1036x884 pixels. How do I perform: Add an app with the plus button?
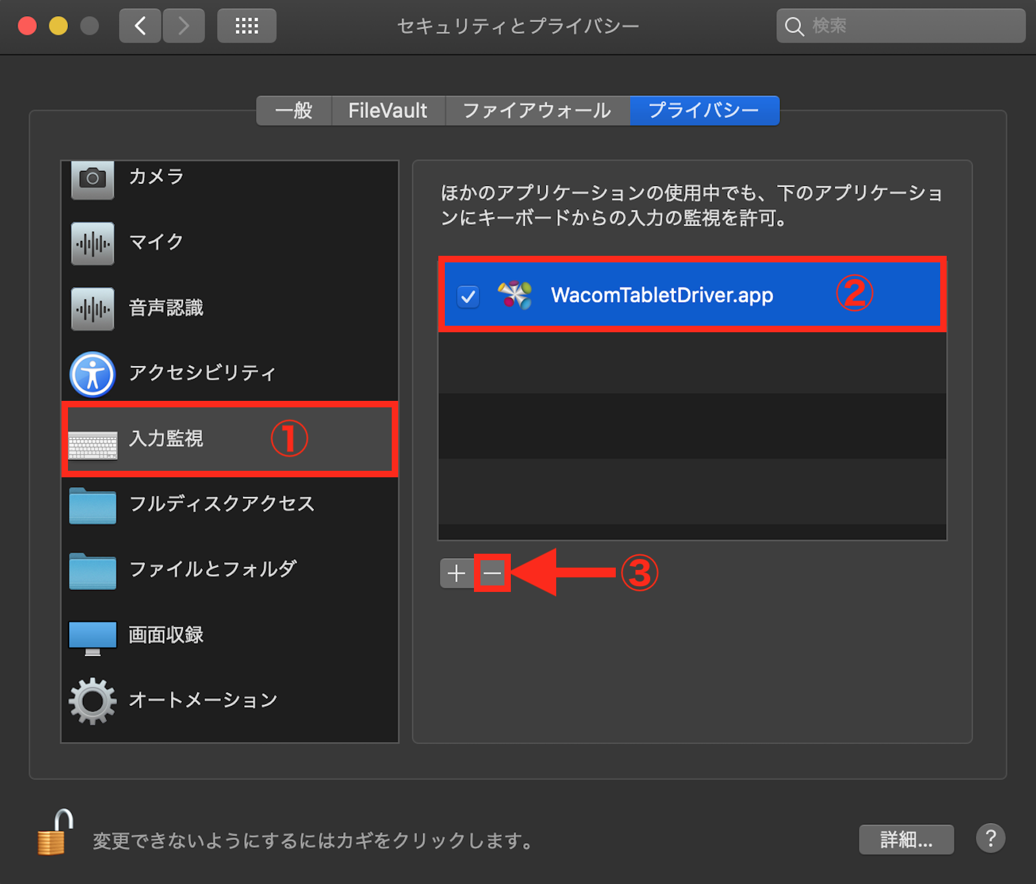tap(456, 573)
